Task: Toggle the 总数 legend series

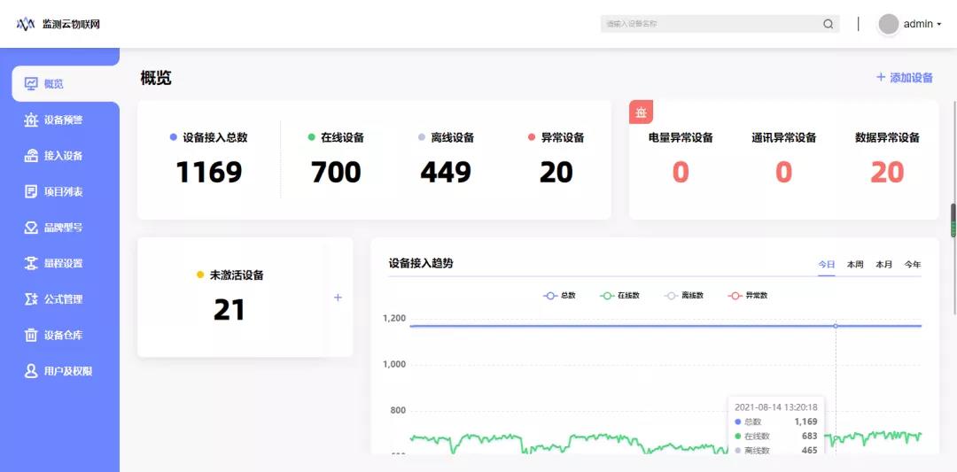Action: [559, 295]
